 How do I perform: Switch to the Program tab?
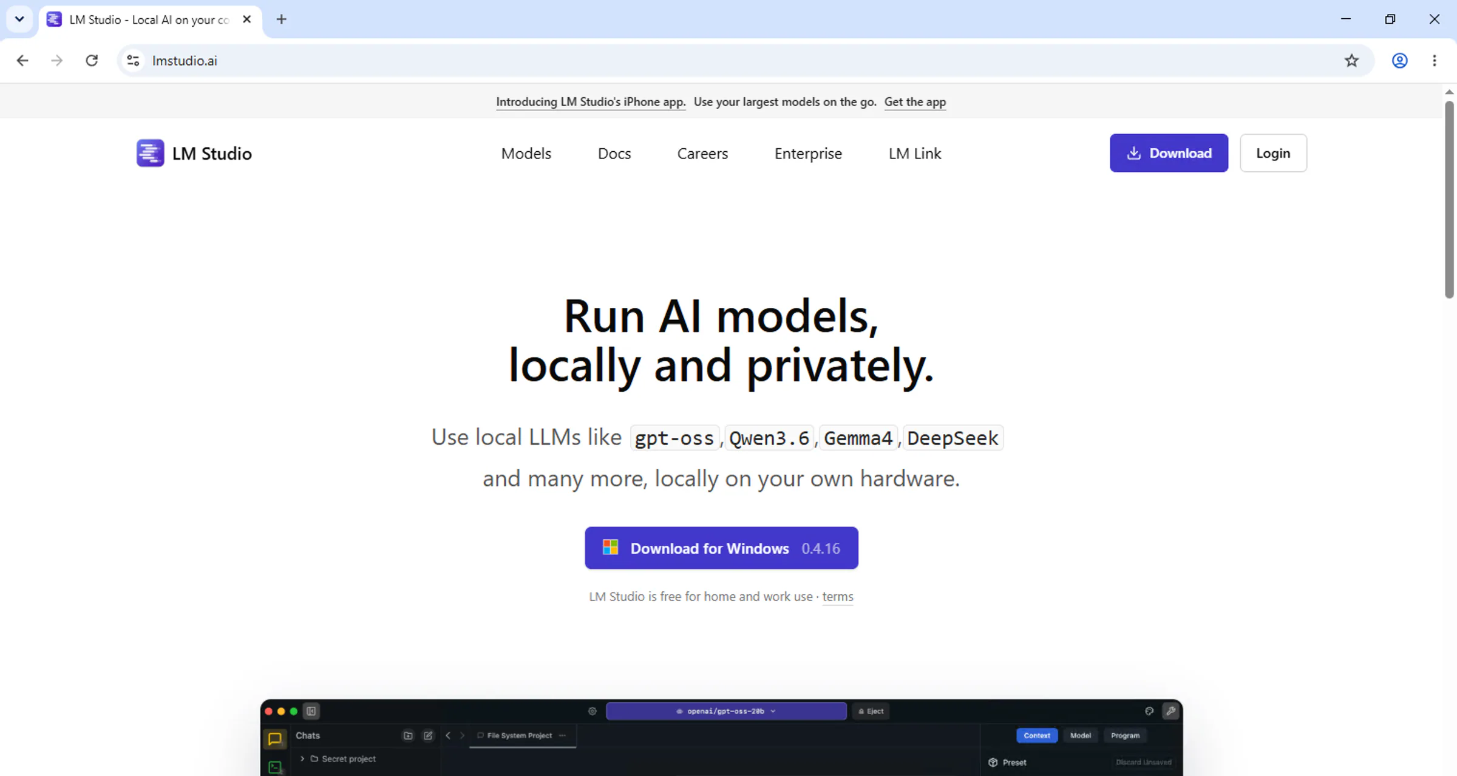click(1126, 735)
